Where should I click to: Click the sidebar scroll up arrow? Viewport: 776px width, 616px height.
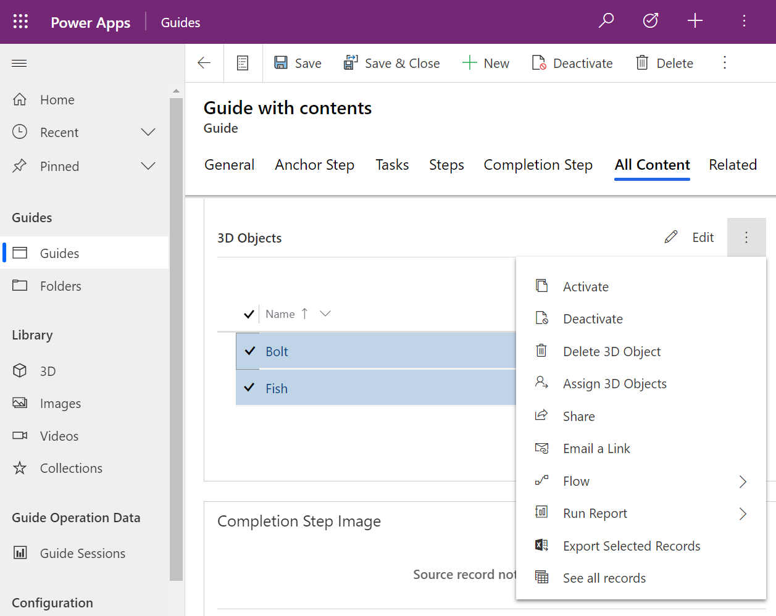(x=176, y=91)
